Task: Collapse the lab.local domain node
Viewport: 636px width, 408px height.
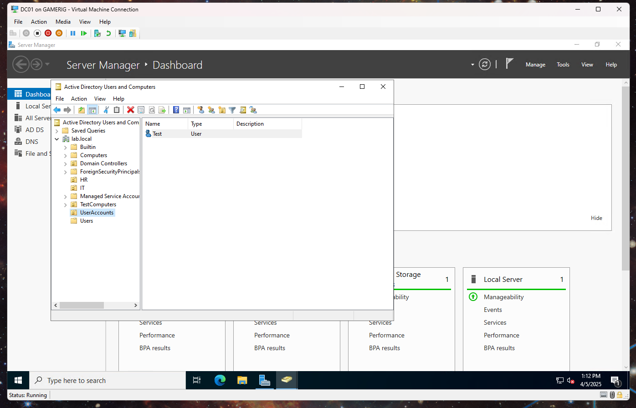Action: [56, 139]
